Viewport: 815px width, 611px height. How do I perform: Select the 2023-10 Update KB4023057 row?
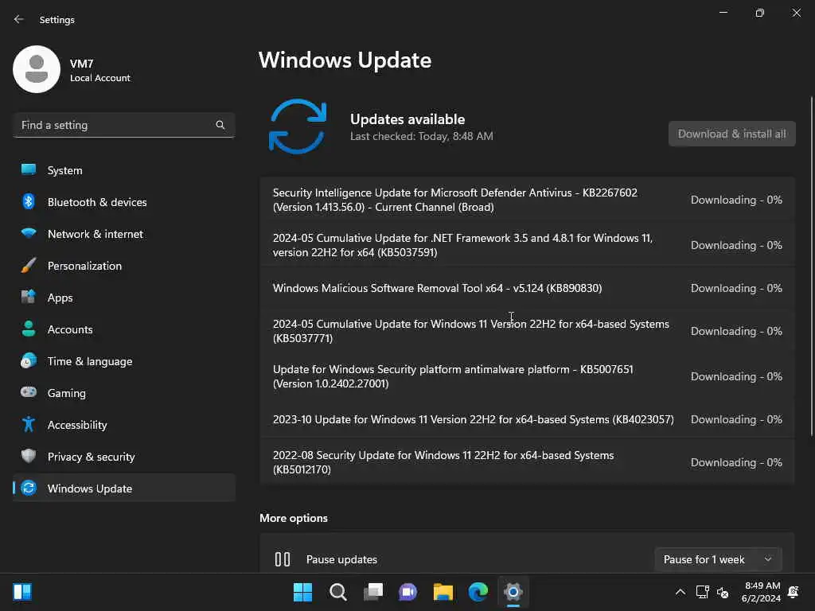click(527, 419)
